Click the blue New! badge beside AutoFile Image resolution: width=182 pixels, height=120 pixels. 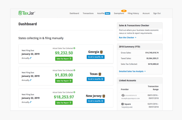coord(108,13)
